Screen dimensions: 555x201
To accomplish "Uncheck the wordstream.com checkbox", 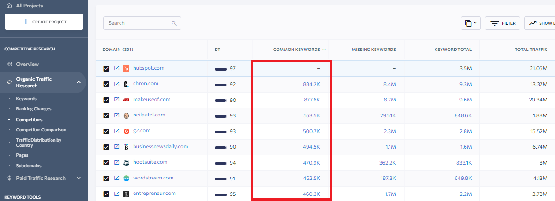I will (106, 179).
